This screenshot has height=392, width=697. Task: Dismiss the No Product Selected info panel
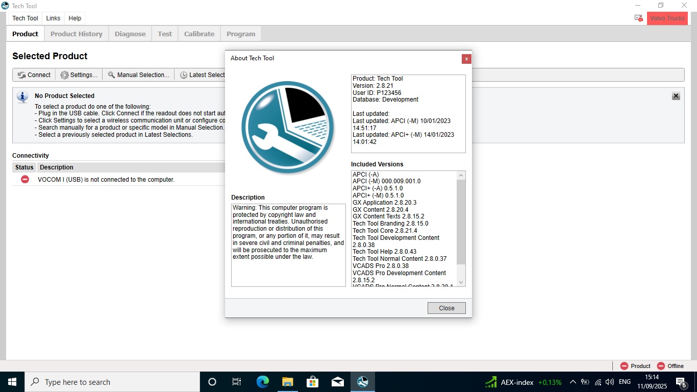click(676, 96)
